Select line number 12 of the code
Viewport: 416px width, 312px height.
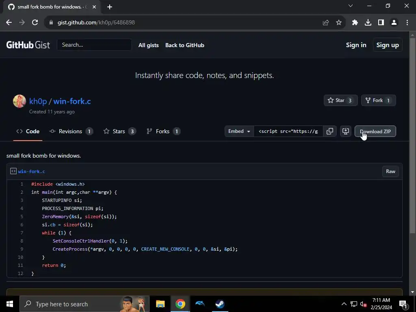pyautogui.click(x=21, y=273)
